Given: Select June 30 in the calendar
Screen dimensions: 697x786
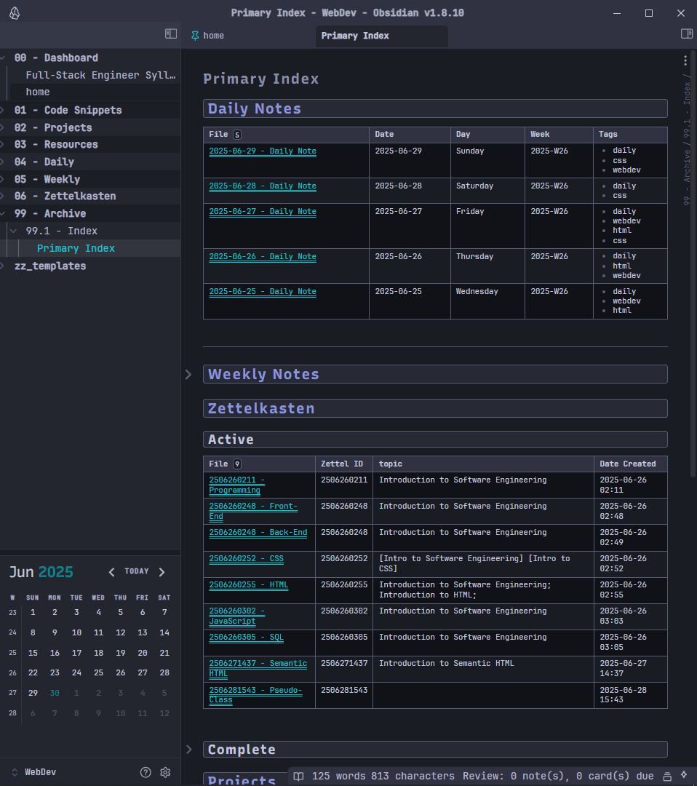Looking at the screenshot, I should 55,694.
